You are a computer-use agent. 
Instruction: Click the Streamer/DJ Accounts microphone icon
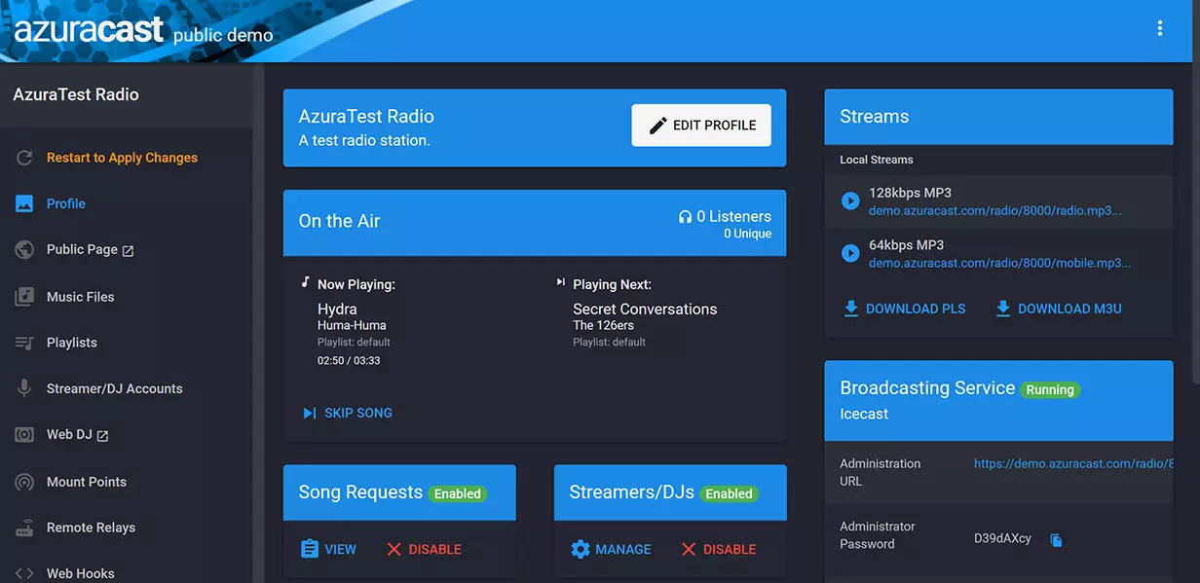(24, 388)
